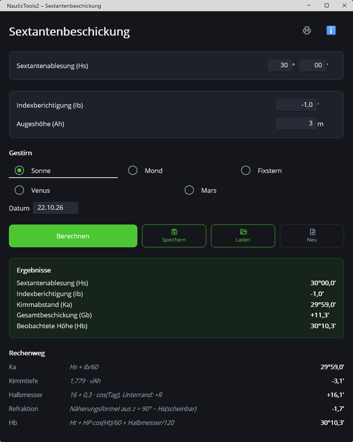The width and height of the screenshot is (353, 442).
Task: Click the Laden folder icon
Action: (243, 232)
